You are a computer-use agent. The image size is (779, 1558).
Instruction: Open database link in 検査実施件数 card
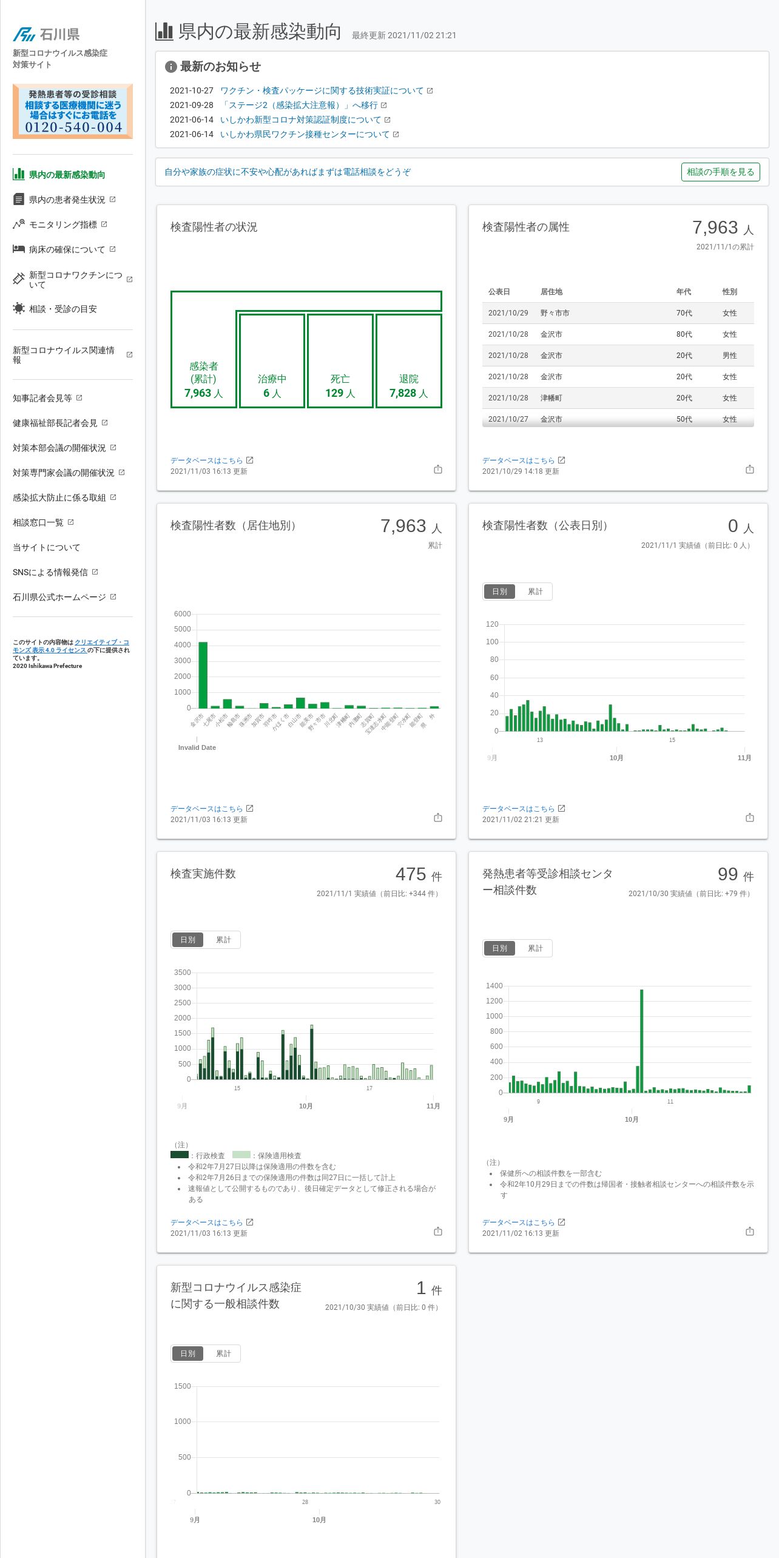click(x=212, y=1222)
